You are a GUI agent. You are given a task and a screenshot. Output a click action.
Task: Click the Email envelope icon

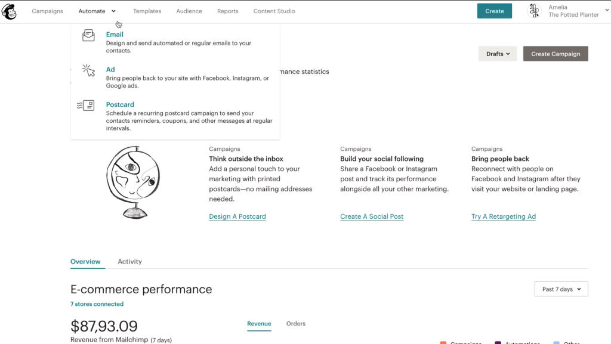tap(88, 35)
